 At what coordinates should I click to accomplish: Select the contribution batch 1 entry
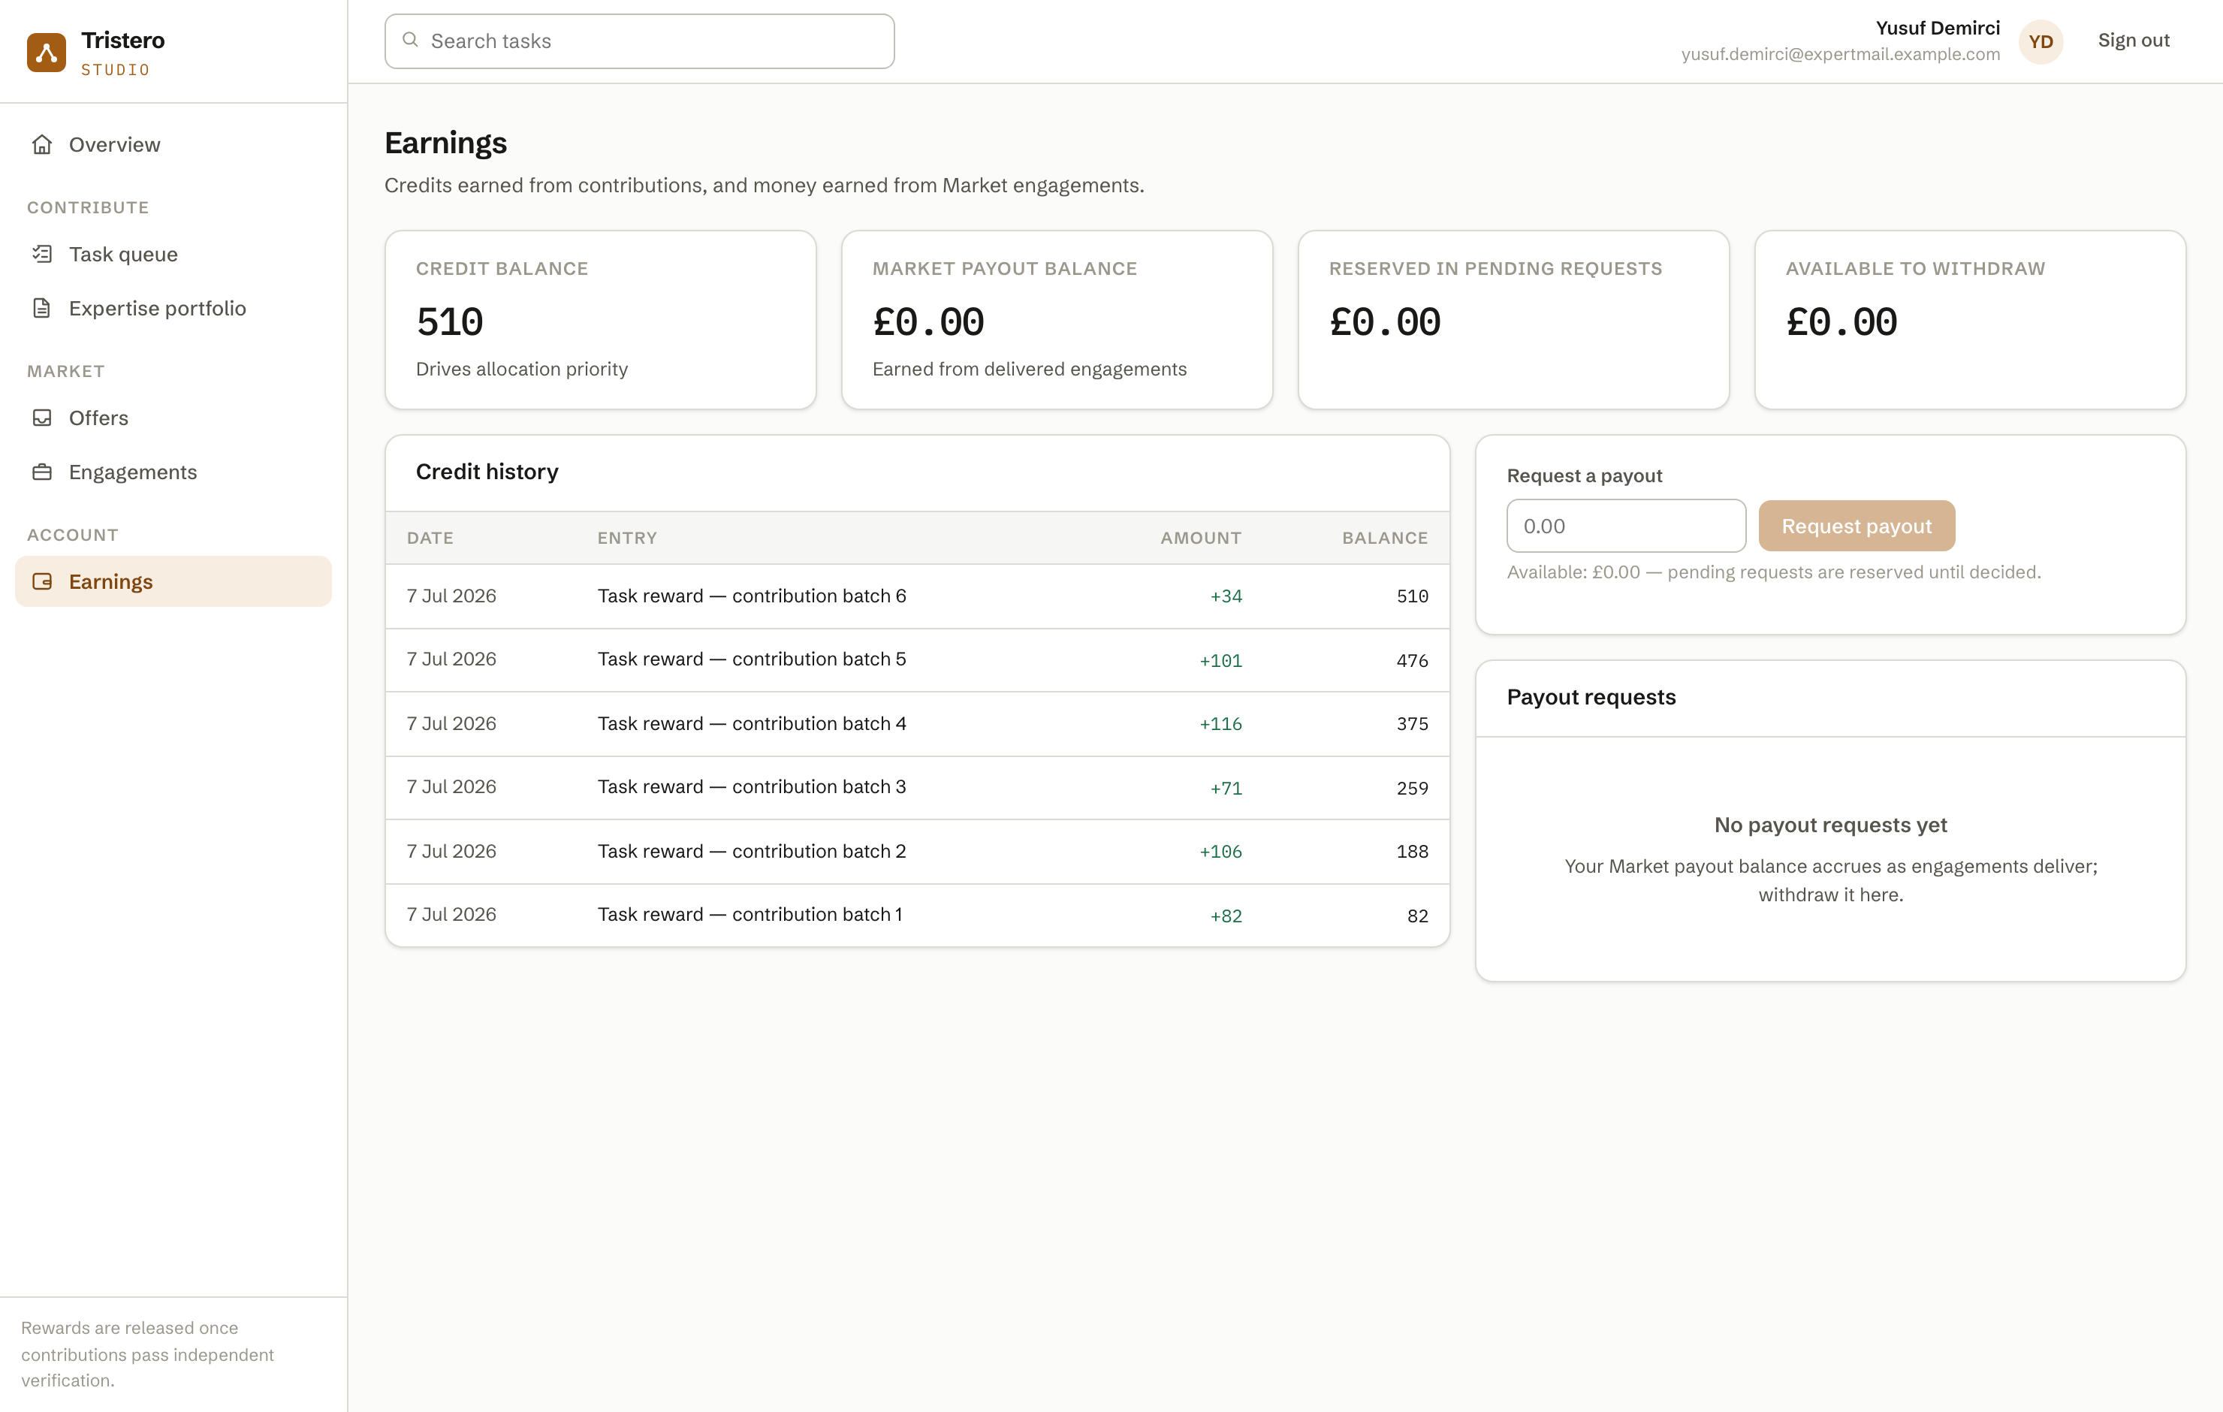(x=917, y=915)
